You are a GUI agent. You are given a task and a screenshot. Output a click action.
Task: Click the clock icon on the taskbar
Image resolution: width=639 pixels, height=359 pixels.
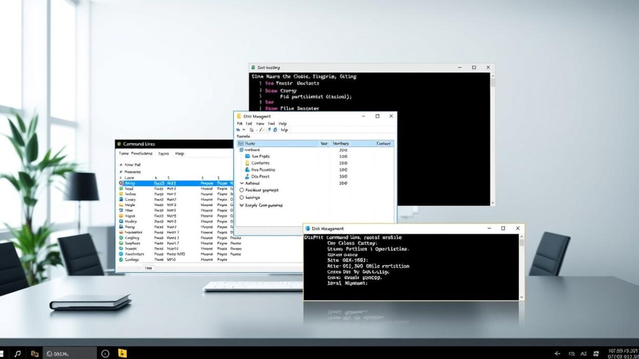click(105, 353)
